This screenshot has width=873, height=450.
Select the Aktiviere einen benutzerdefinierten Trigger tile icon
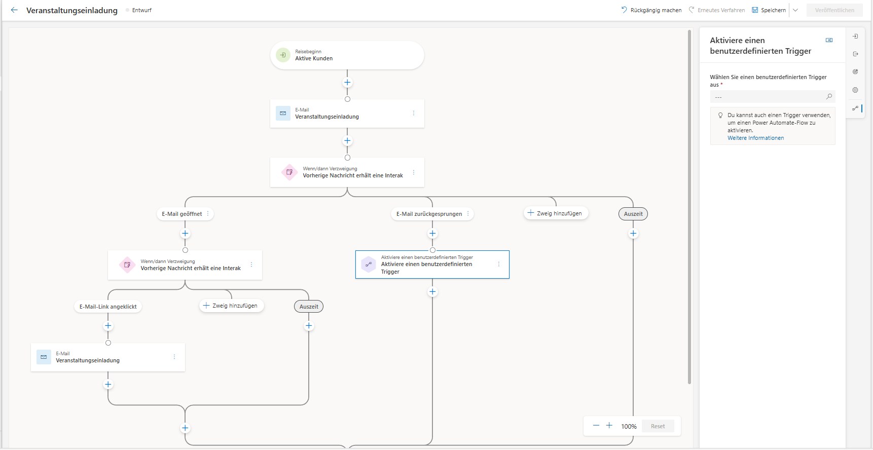coord(369,264)
